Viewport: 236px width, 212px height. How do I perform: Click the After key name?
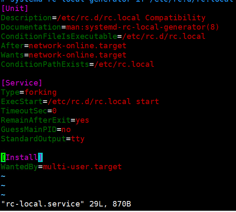point(13,46)
